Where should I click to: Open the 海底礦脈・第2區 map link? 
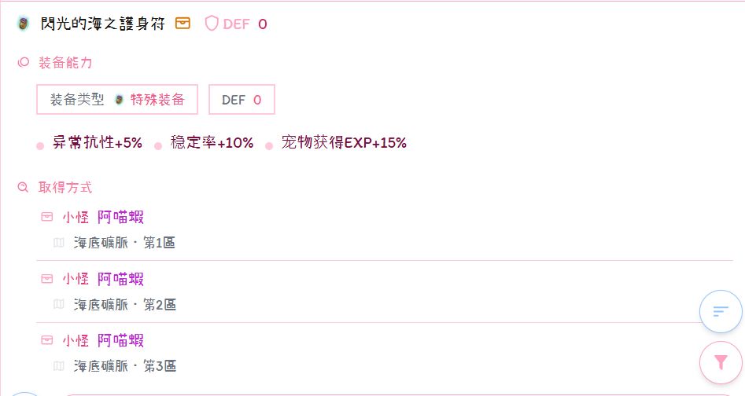pyautogui.click(x=125, y=304)
